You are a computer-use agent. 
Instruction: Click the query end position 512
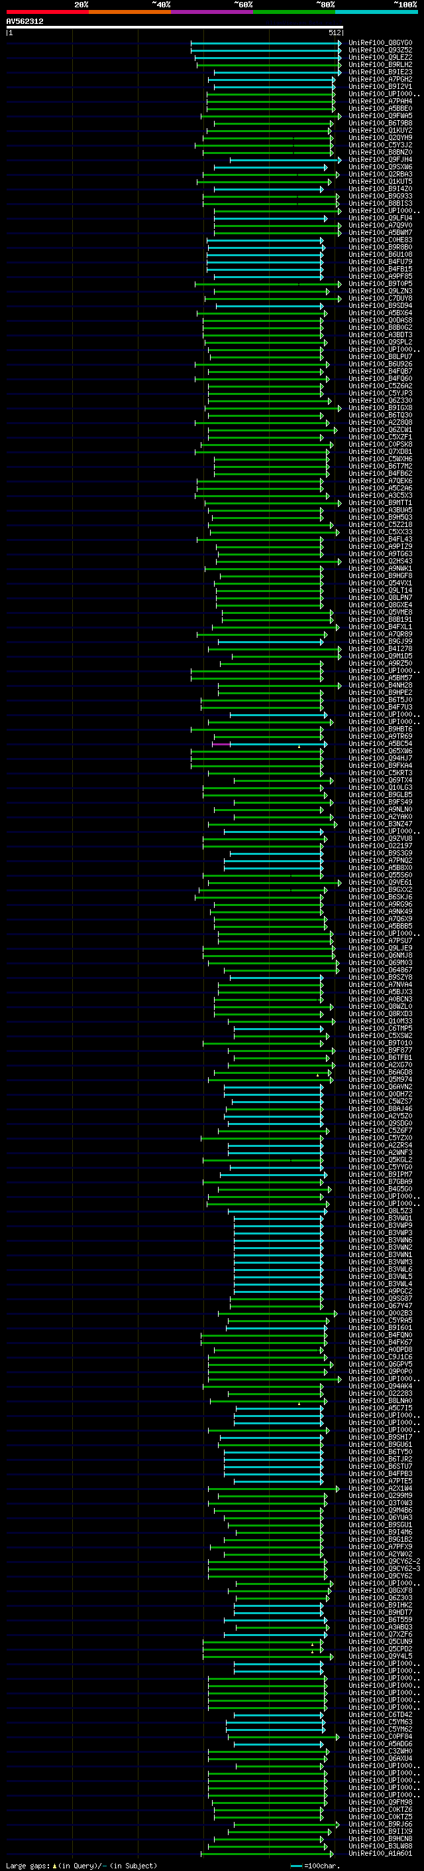click(334, 33)
